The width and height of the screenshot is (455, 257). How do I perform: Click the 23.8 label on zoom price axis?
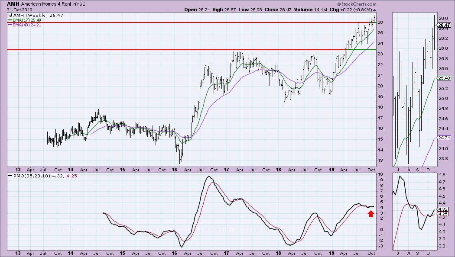443,159
